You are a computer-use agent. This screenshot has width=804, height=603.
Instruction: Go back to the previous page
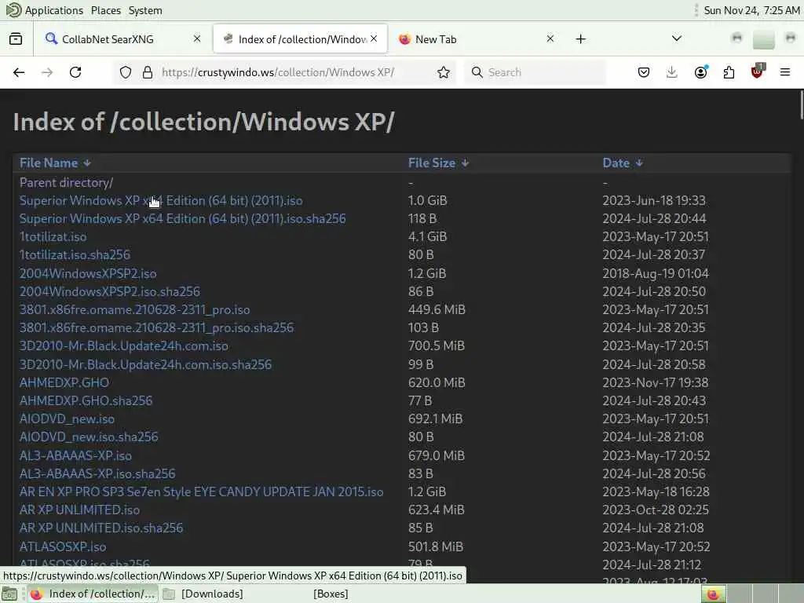coord(19,72)
